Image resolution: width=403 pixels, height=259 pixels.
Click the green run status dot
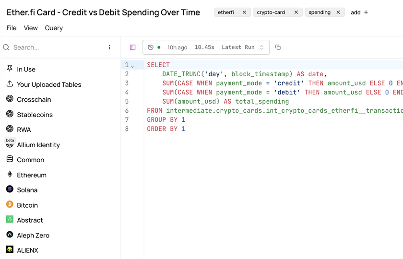[x=159, y=47]
